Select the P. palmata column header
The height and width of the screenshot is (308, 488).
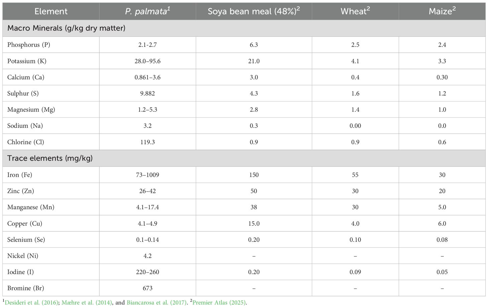[147, 11]
